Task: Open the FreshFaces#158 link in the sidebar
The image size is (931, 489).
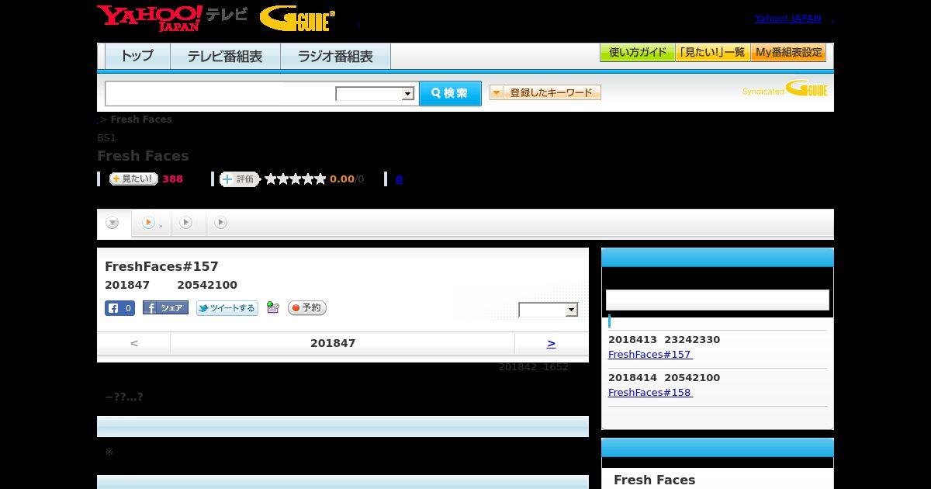Action: [650, 393]
